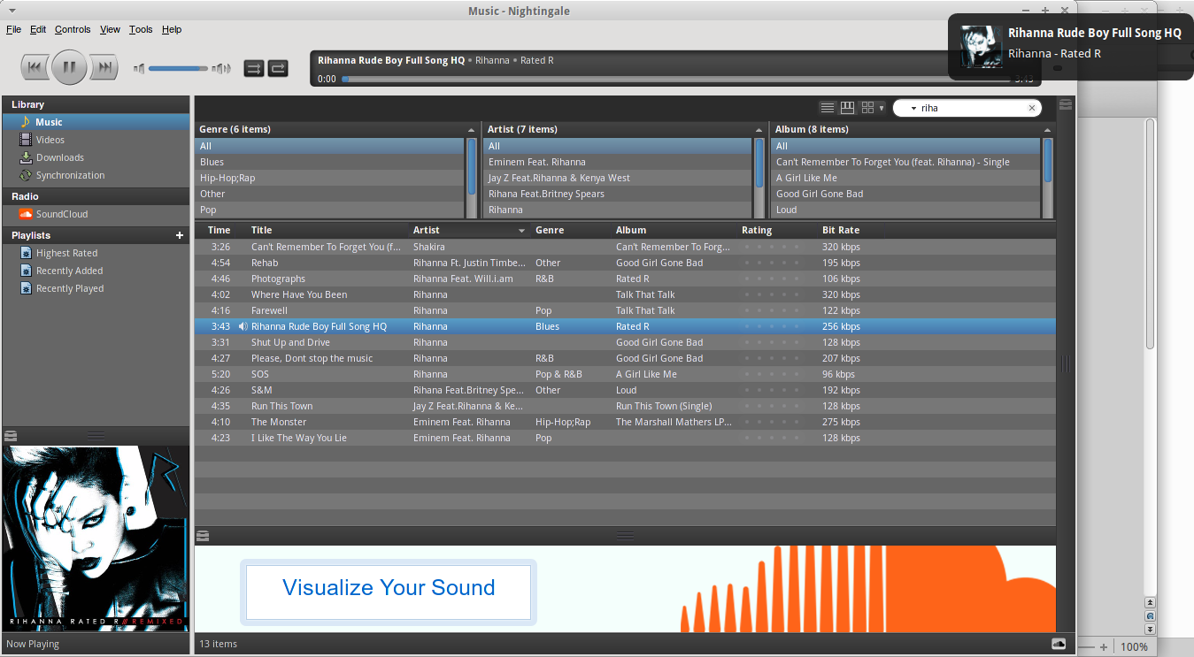This screenshot has height=657, width=1194.
Task: Switch to grid media view
Action: coord(867,108)
